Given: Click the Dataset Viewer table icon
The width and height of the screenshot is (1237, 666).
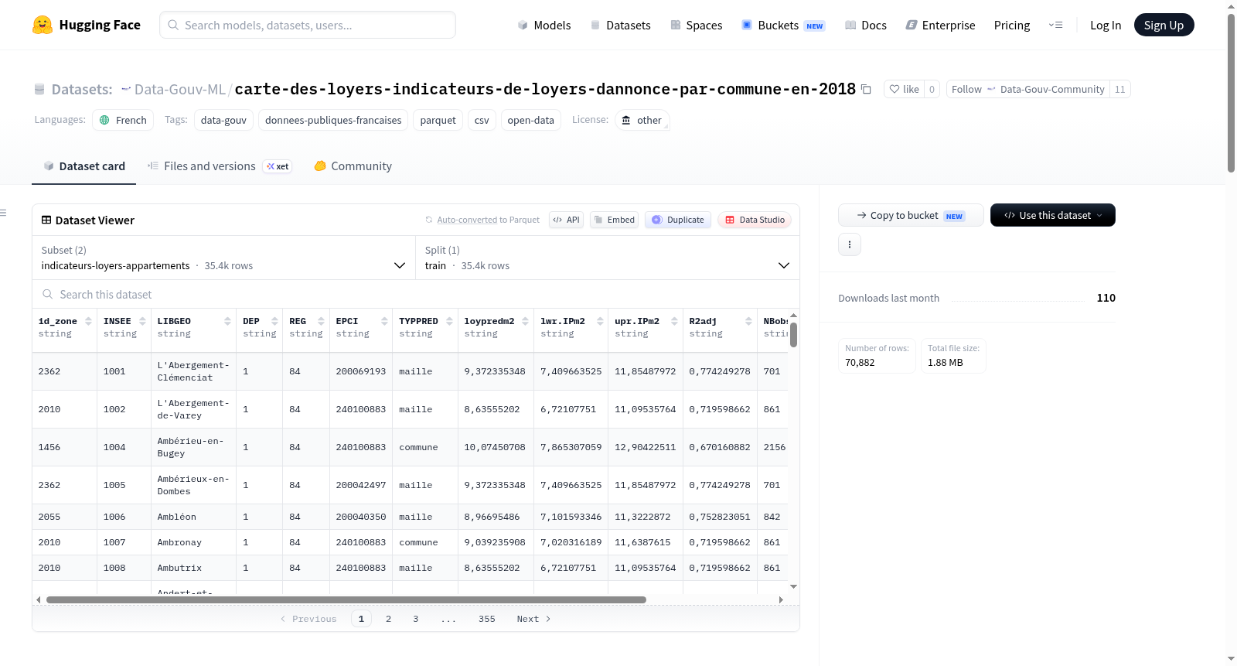Looking at the screenshot, I should [46, 220].
